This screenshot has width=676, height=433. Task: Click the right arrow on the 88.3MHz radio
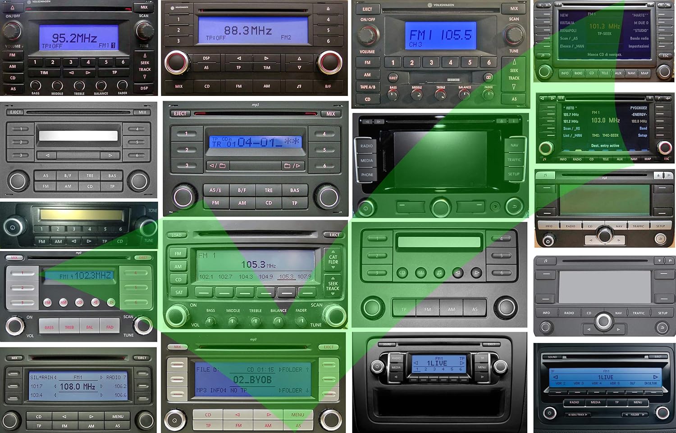pyautogui.click(x=266, y=58)
